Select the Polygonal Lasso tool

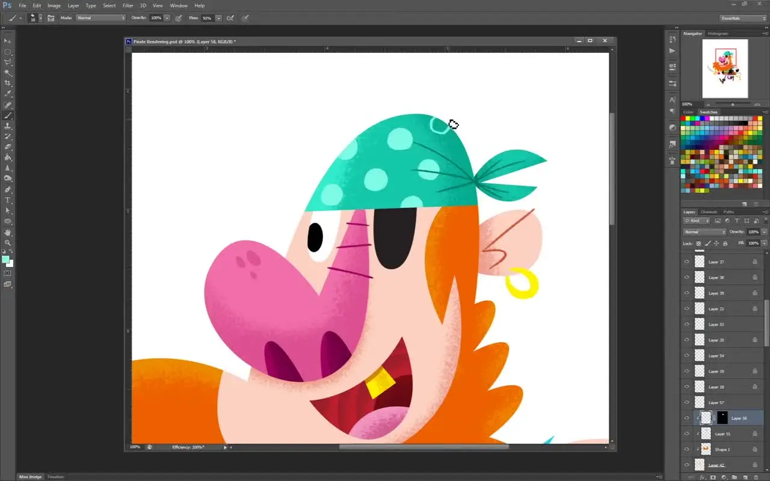click(x=8, y=62)
